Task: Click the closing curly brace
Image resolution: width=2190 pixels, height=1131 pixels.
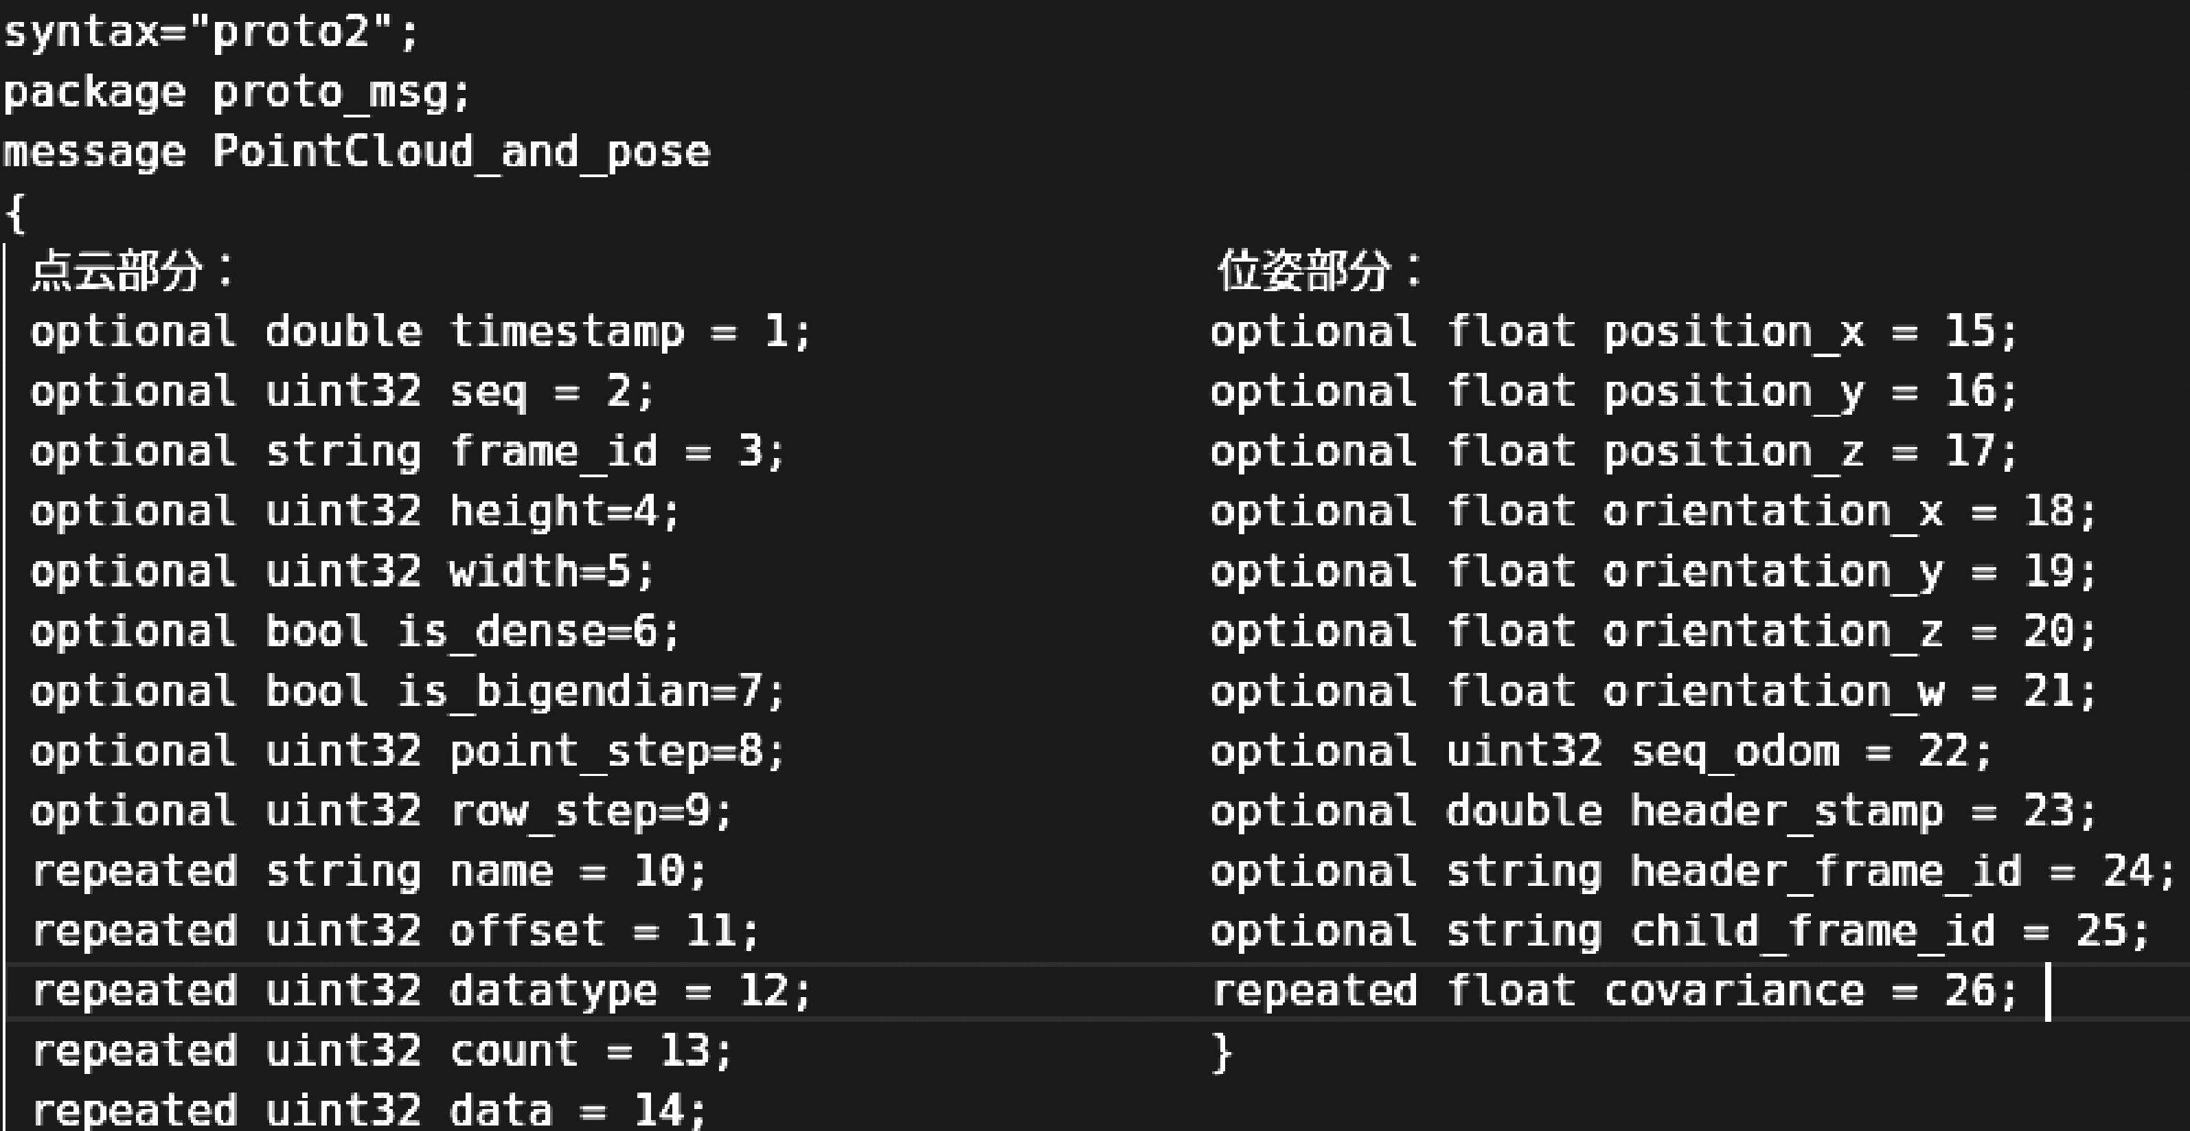Action: (1221, 1053)
